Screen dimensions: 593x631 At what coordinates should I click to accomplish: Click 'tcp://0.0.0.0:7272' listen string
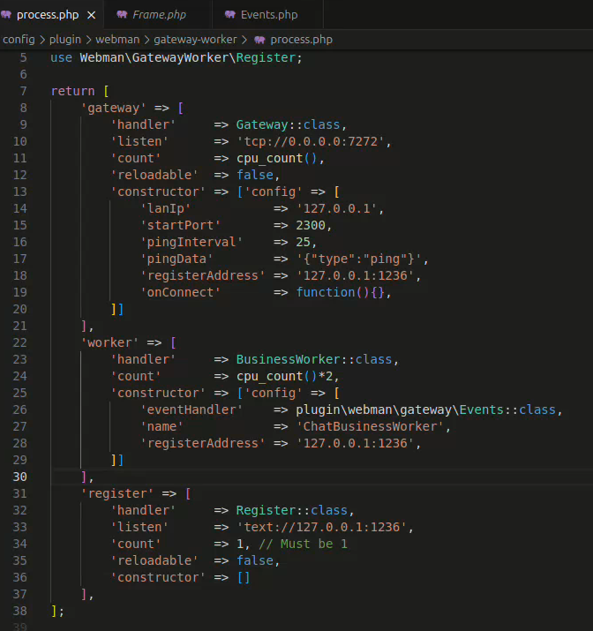(311, 142)
